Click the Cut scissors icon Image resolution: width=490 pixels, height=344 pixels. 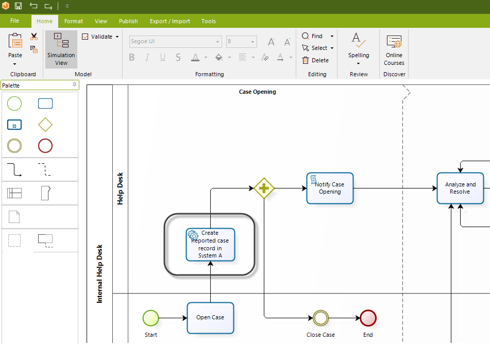[34, 37]
